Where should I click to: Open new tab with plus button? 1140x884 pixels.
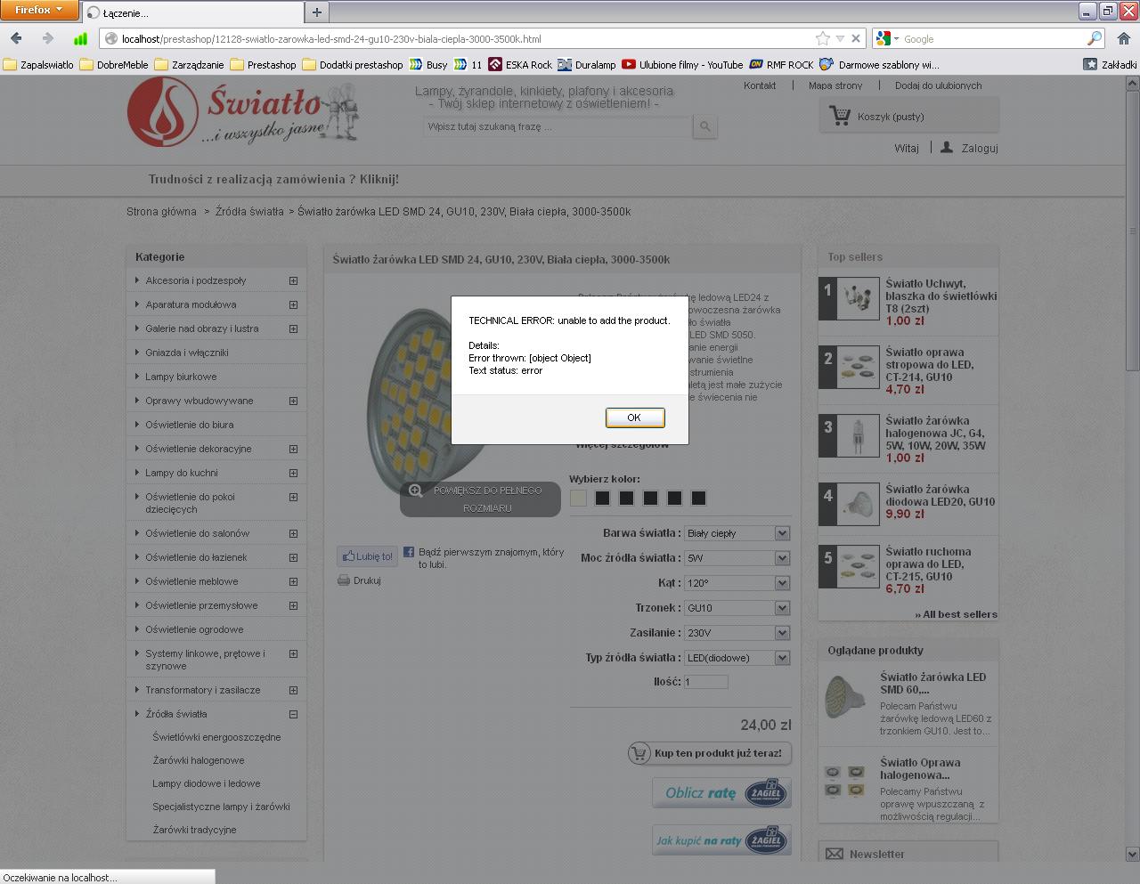[316, 12]
